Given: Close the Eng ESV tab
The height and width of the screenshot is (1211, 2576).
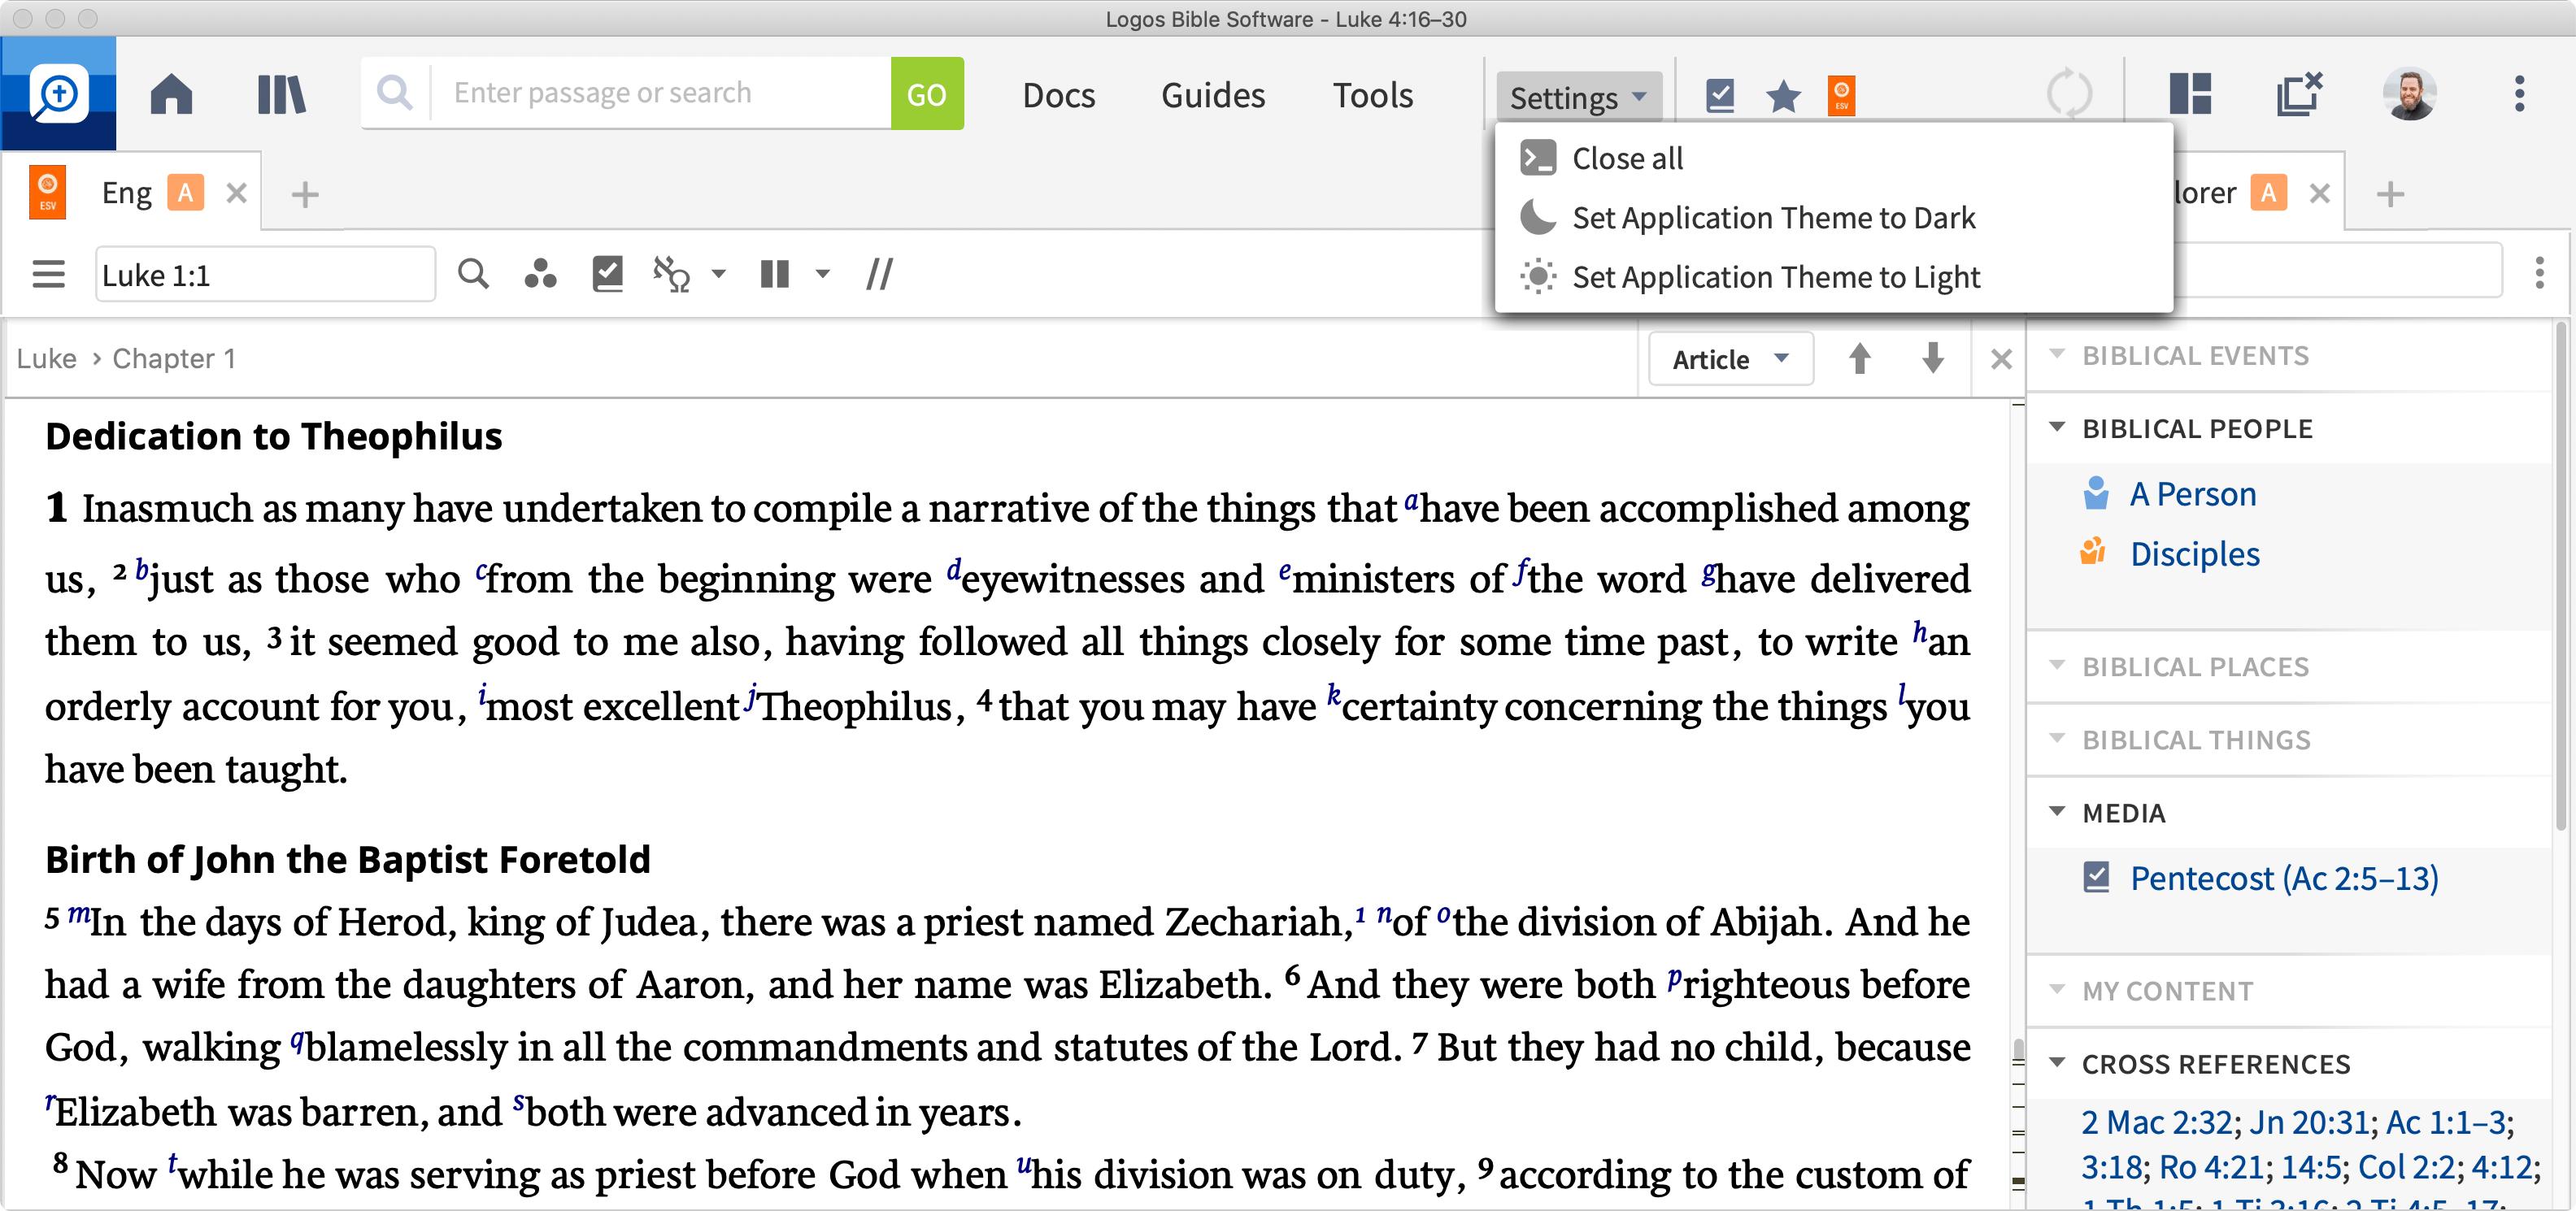Looking at the screenshot, I should 236,193.
